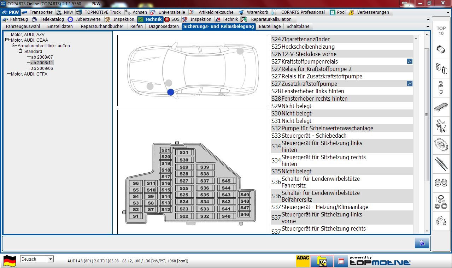Open wiring diagram icon for Kraftstoffpumpenrelais
The height and width of the screenshot is (268, 452).
410,61
